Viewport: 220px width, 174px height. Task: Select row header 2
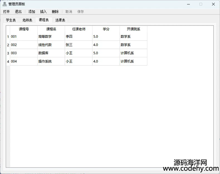[8, 45]
